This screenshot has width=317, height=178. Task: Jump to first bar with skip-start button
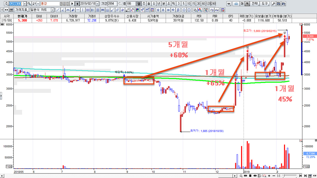click(x=300, y=176)
